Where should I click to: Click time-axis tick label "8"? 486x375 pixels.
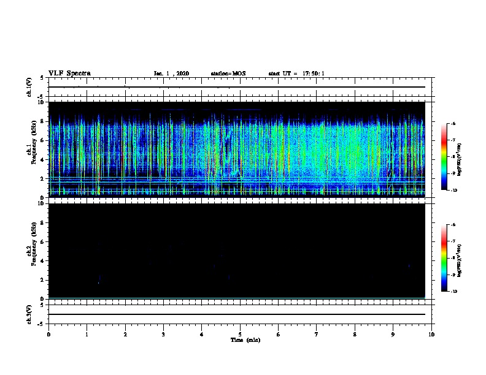point(355,335)
